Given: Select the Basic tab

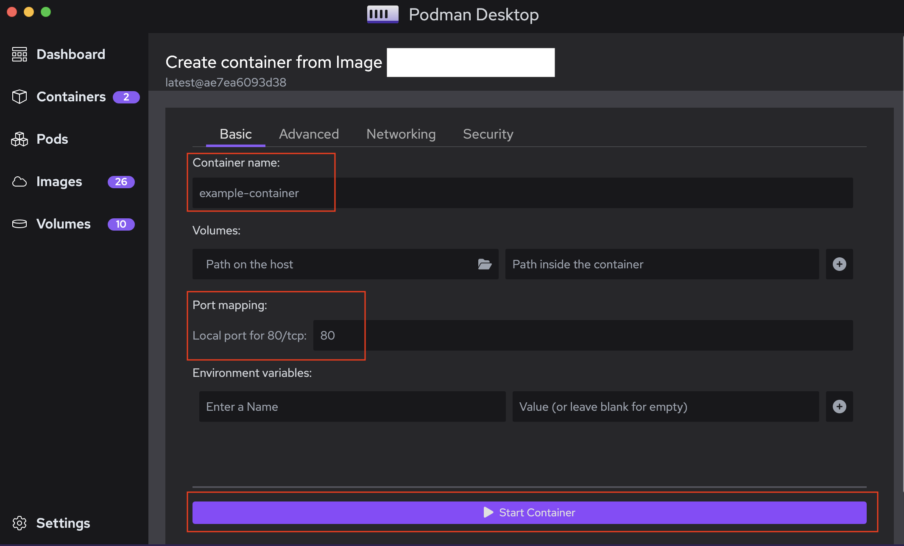Looking at the screenshot, I should pyautogui.click(x=236, y=134).
